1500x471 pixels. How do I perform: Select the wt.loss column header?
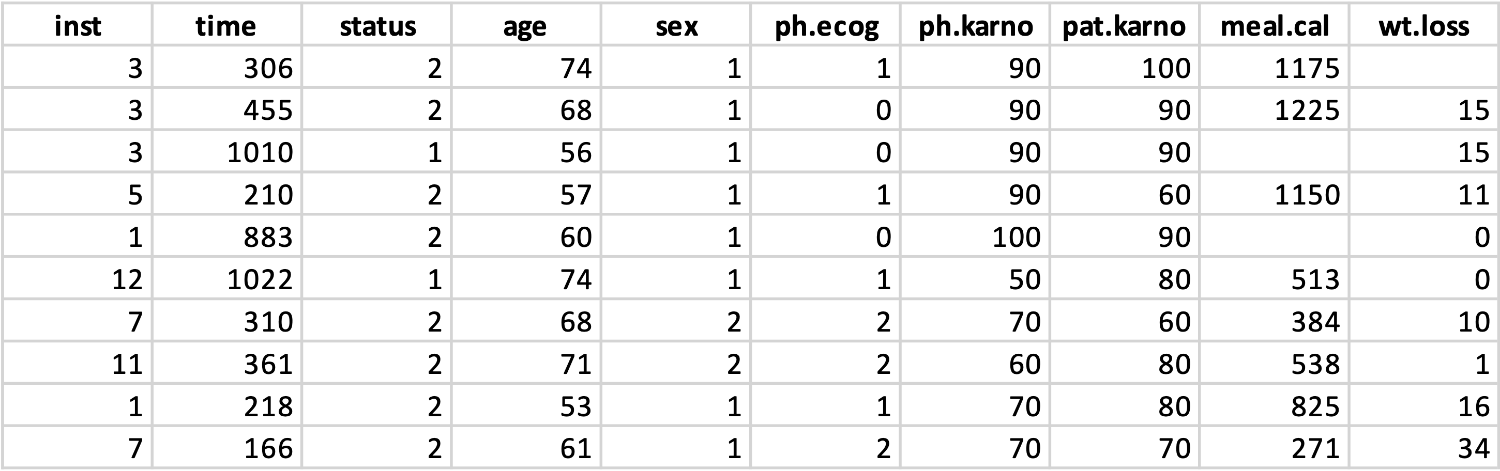(1423, 24)
